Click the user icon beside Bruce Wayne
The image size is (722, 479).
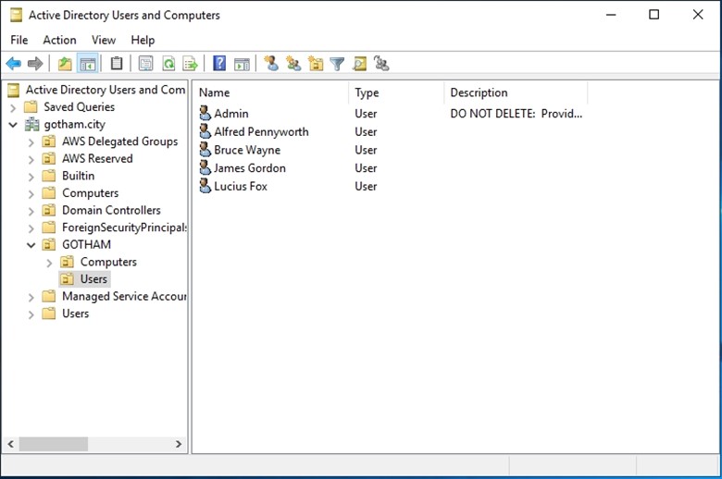click(205, 150)
